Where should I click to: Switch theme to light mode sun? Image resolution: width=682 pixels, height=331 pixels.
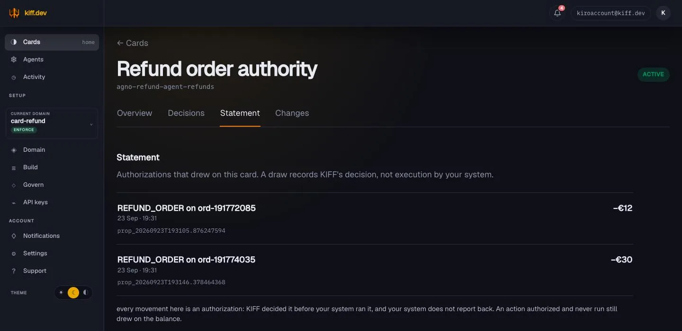click(61, 293)
